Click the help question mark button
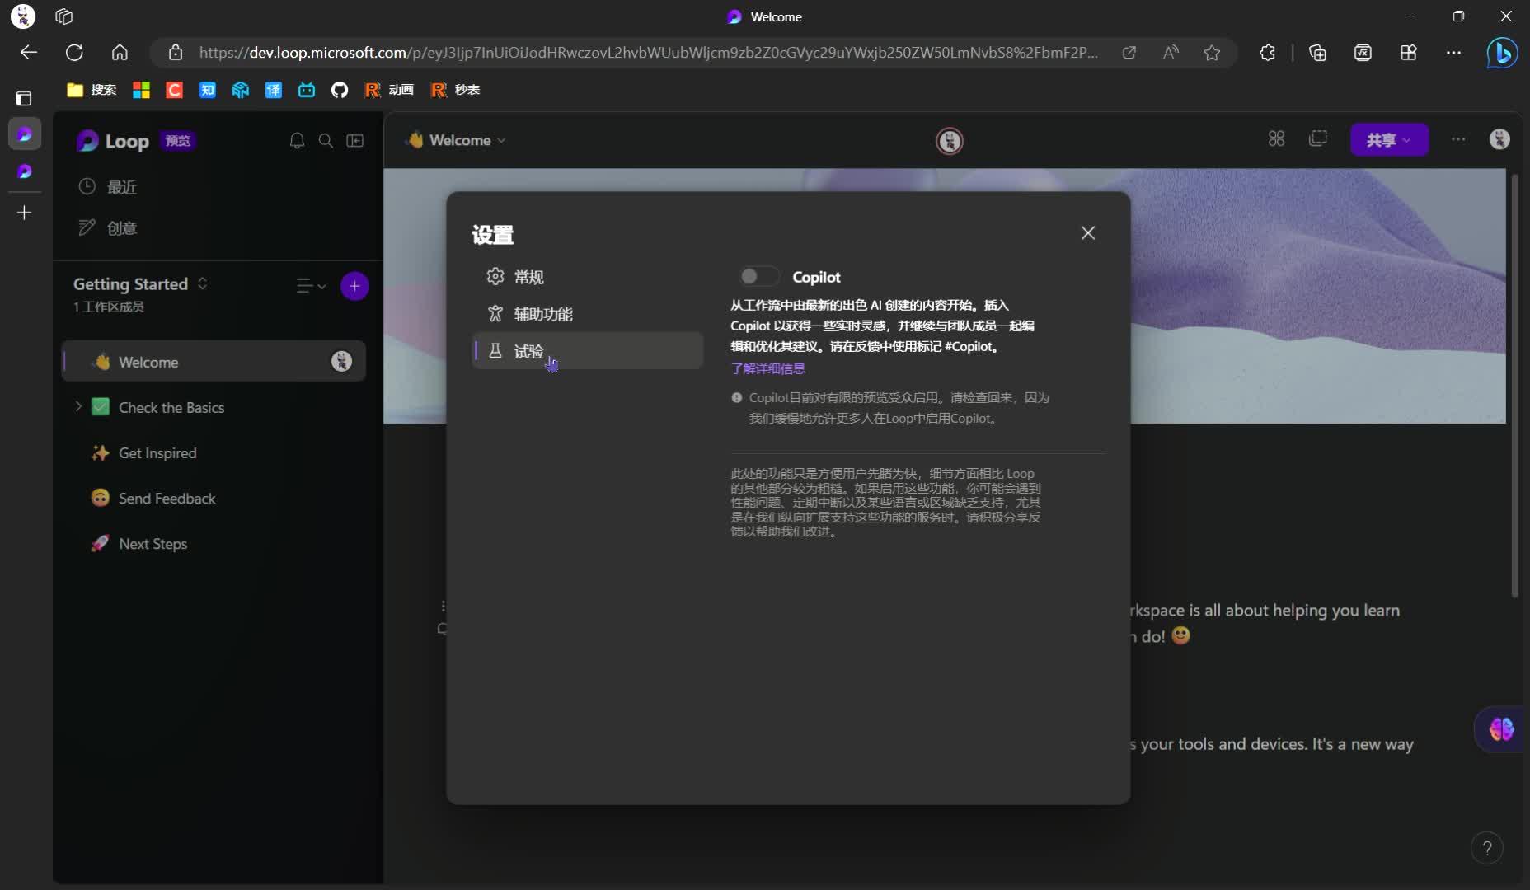The width and height of the screenshot is (1530, 890). point(1487,847)
